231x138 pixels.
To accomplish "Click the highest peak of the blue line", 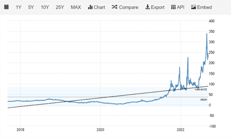I will [206, 33].
